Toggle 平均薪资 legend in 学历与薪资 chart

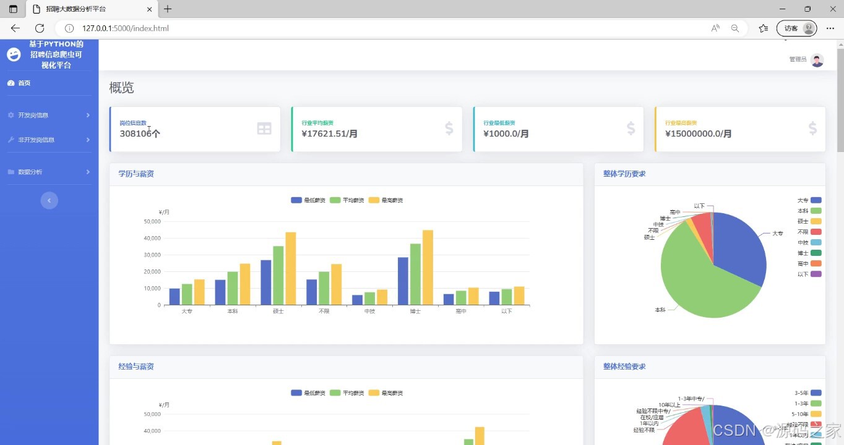(x=347, y=200)
